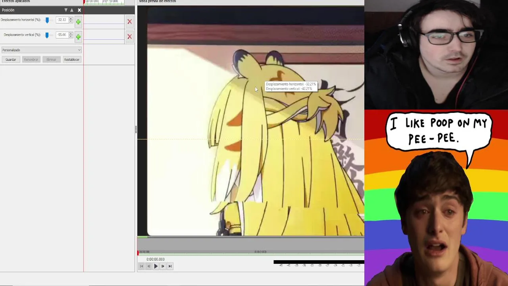This screenshot has height=286, width=508.
Task: Step back one frame in preview
Action: click(148, 267)
